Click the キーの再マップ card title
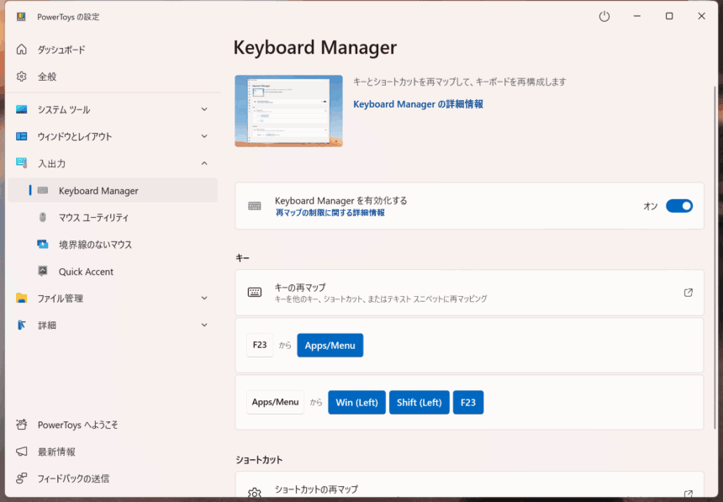Image resolution: width=723 pixels, height=502 pixels. coord(300,288)
